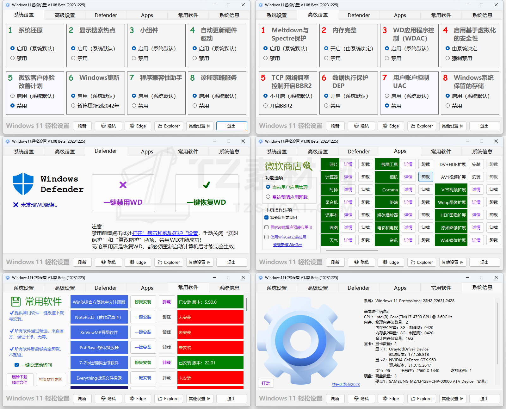Switch to 高级设置 tab in top-left window
The height and width of the screenshot is (409, 506).
[x=65, y=15]
